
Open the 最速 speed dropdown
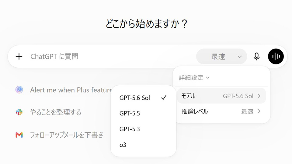coord(222,56)
